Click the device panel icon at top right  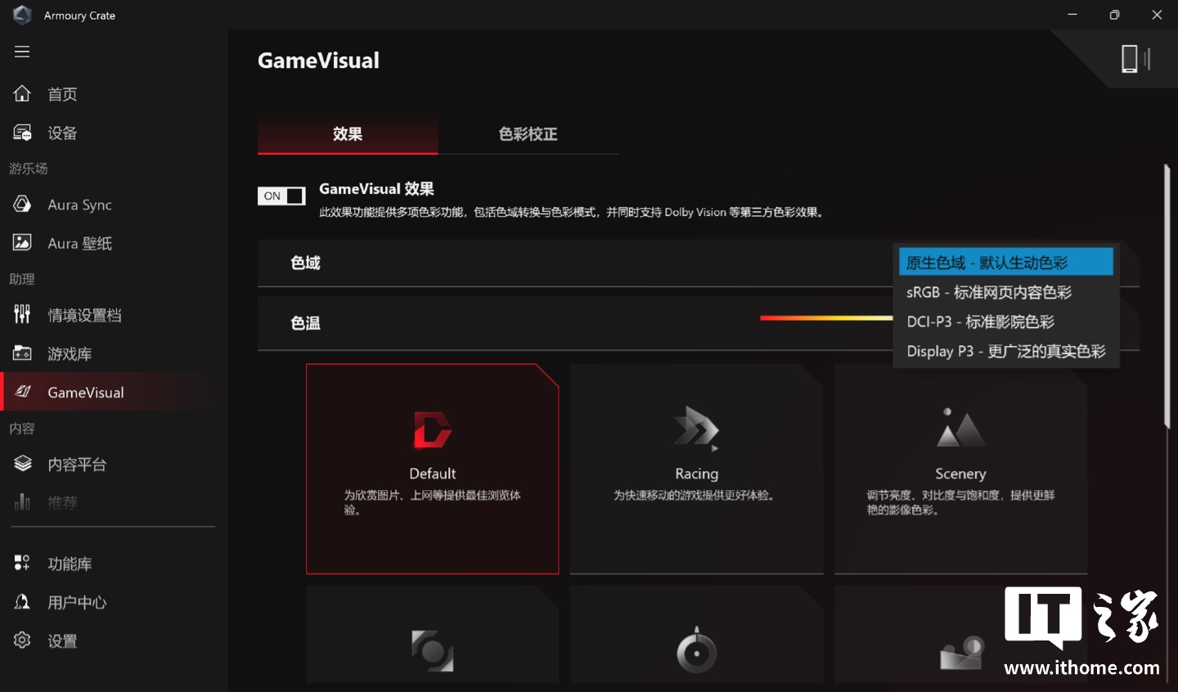1135,59
